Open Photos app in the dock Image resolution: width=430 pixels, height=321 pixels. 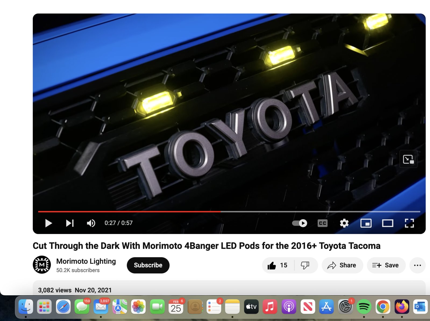click(138, 307)
